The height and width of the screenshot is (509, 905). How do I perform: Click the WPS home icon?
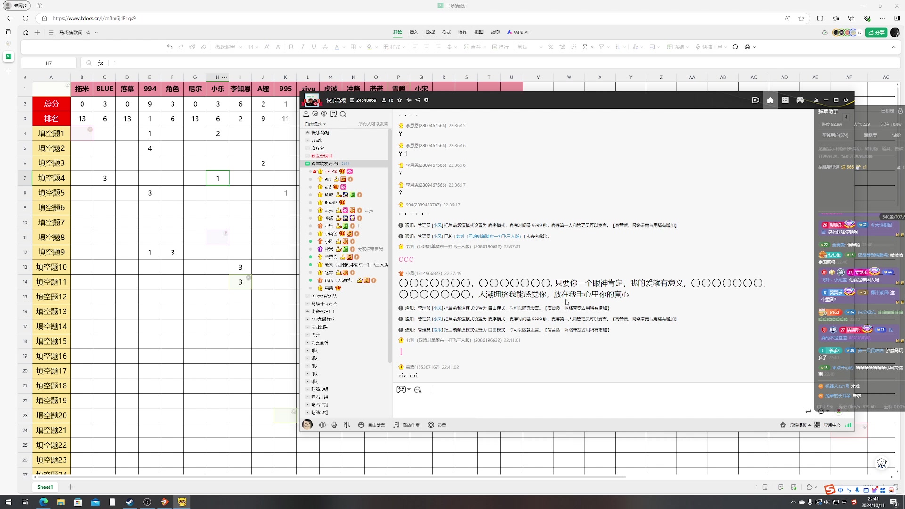pyautogui.click(x=25, y=33)
